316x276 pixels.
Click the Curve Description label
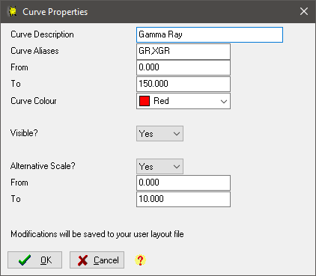pos(42,34)
